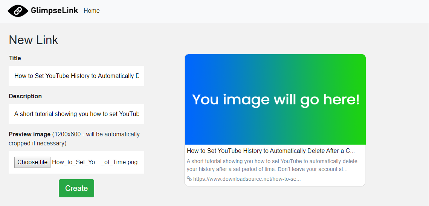Click the Description field label
Image resolution: width=429 pixels, height=206 pixels.
click(x=25, y=96)
